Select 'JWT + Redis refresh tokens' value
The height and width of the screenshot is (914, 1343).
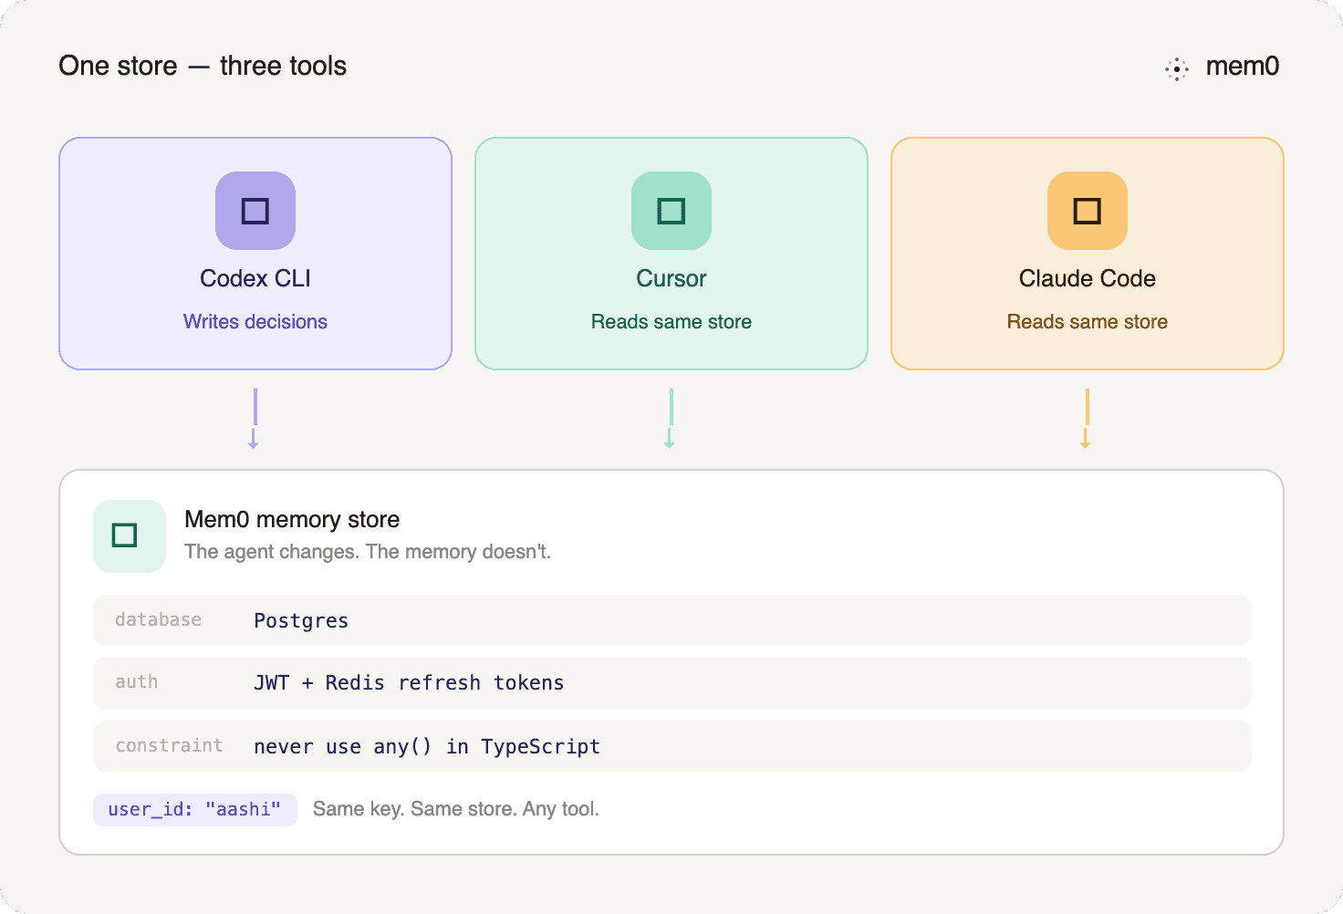(409, 682)
